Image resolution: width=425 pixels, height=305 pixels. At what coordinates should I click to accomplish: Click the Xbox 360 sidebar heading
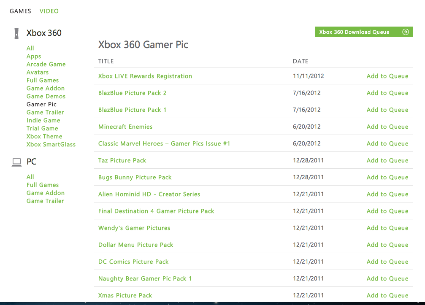pyautogui.click(x=44, y=33)
